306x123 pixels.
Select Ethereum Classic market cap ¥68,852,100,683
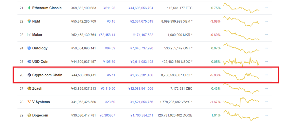(84, 8)
